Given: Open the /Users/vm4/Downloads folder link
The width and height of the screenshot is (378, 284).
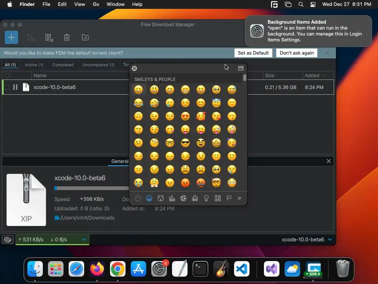Looking at the screenshot, I should (85, 217).
